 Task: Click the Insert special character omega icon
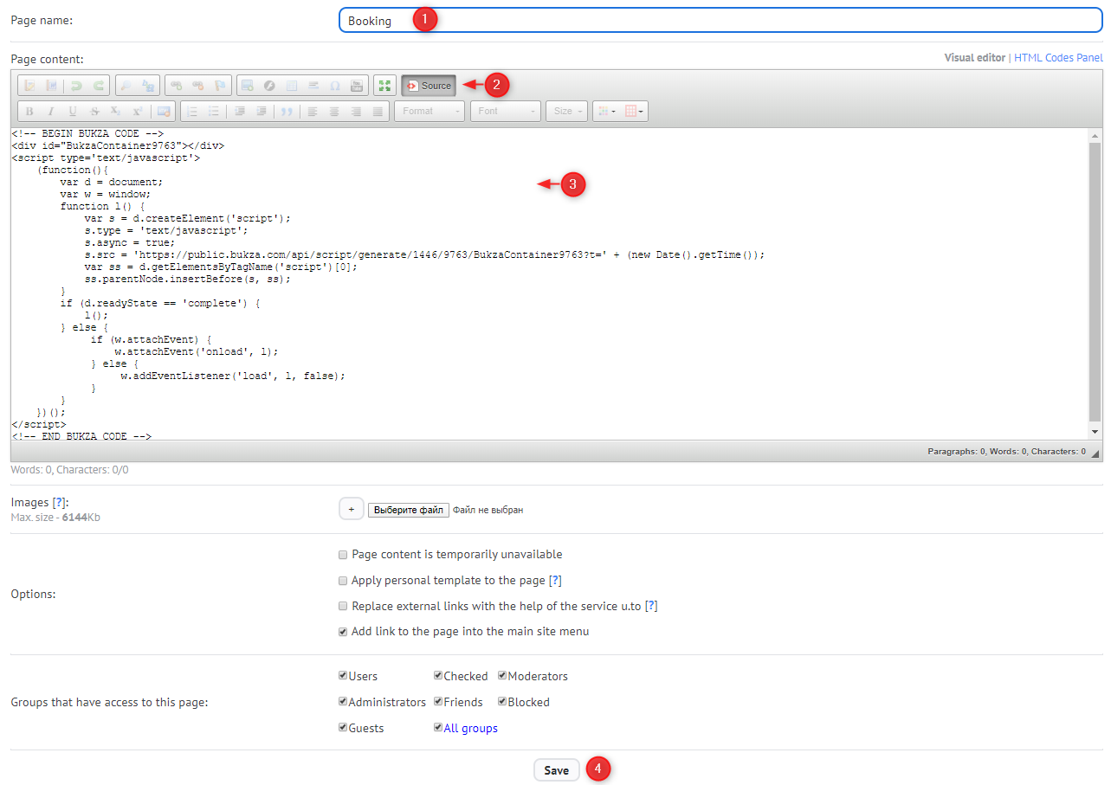334,86
